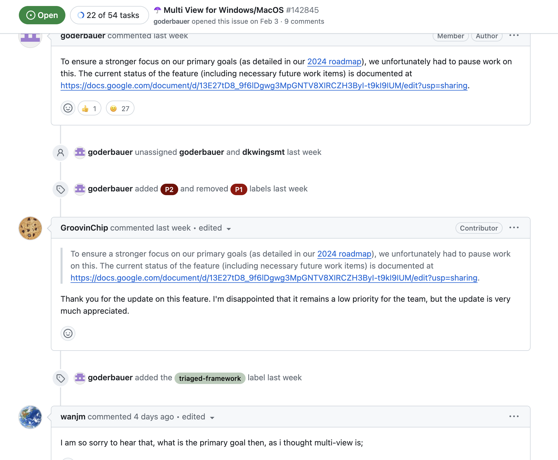Open the triaged-framework label
Image resolution: width=558 pixels, height=460 pixels.
click(210, 378)
